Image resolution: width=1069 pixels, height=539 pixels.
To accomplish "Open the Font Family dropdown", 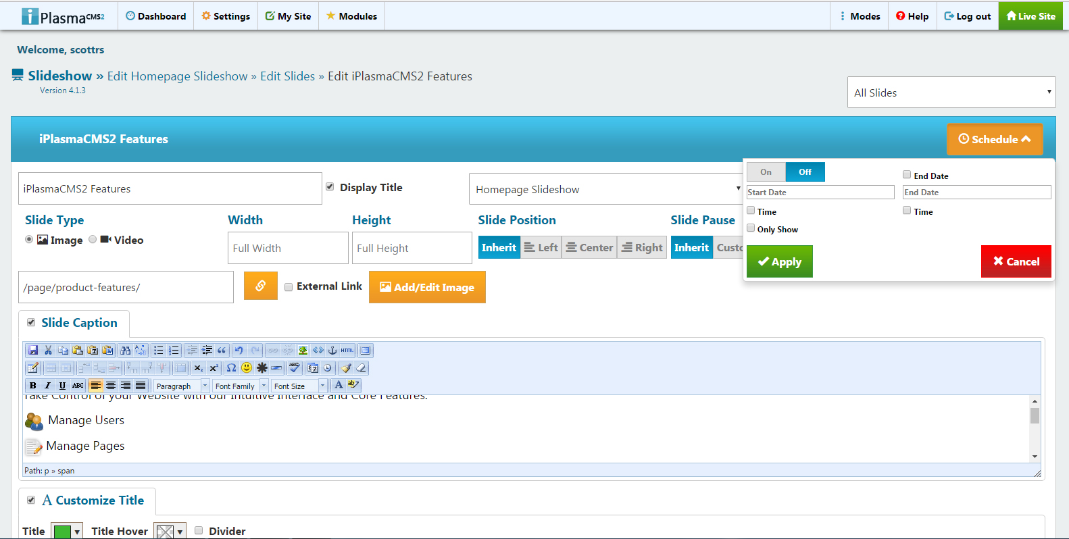I will 241,386.
